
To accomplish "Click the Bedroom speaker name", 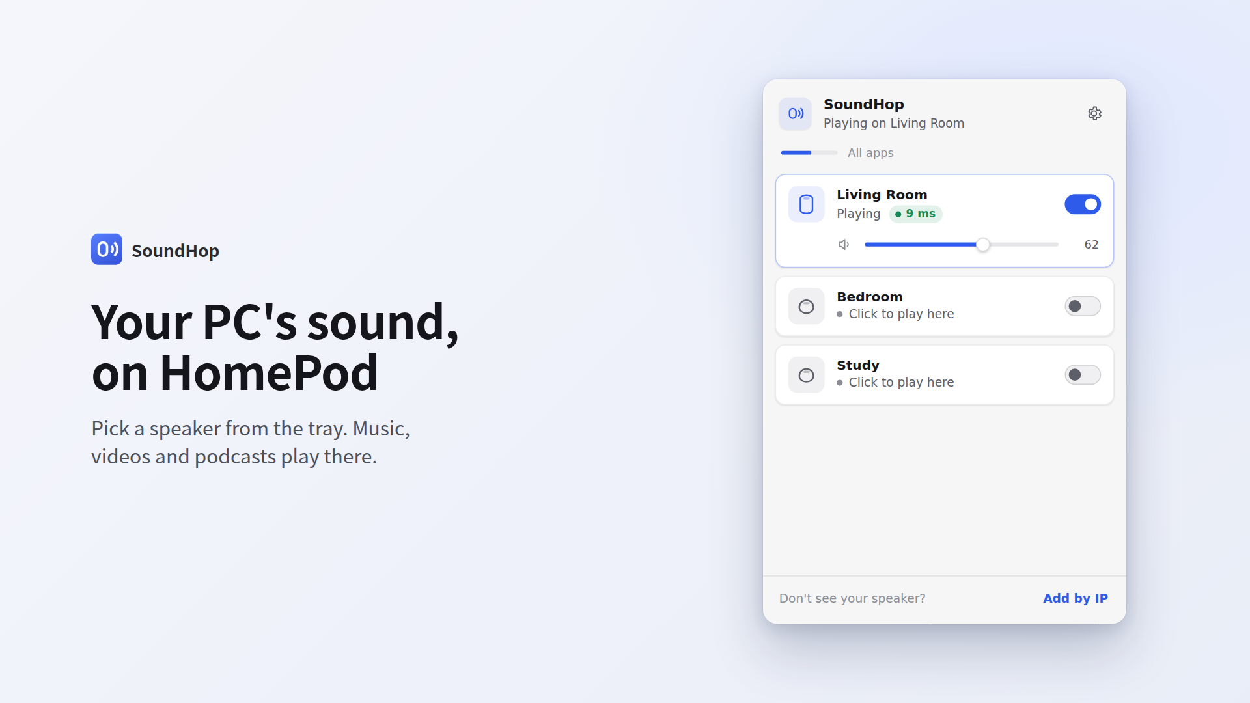I will (869, 297).
